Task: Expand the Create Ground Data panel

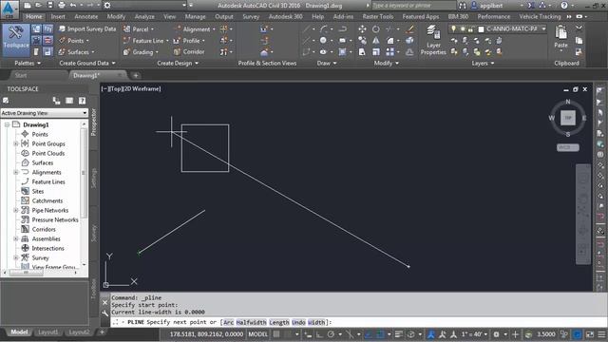Action: (x=87, y=63)
